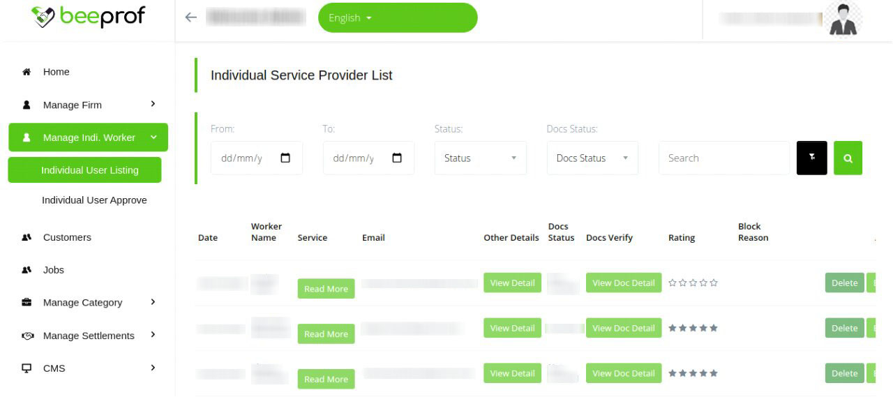Image resolution: width=893 pixels, height=397 pixels.
Task: Click the black filter reset icon button
Action: [x=812, y=158]
